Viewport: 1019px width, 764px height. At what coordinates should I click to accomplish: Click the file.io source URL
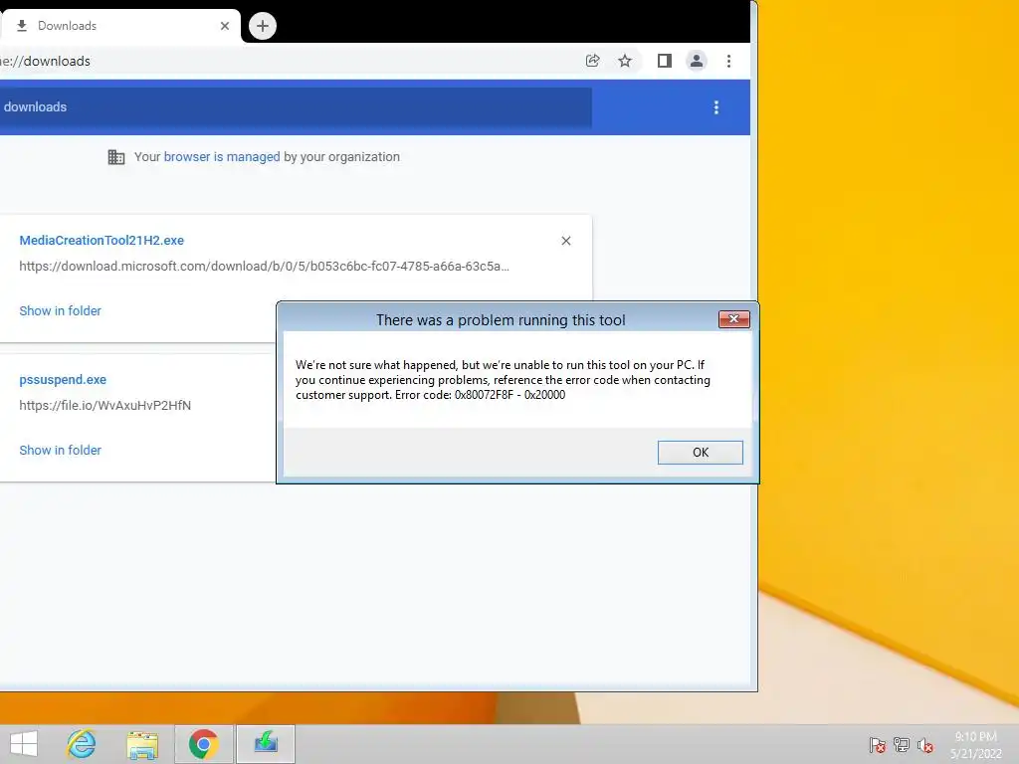(104, 405)
